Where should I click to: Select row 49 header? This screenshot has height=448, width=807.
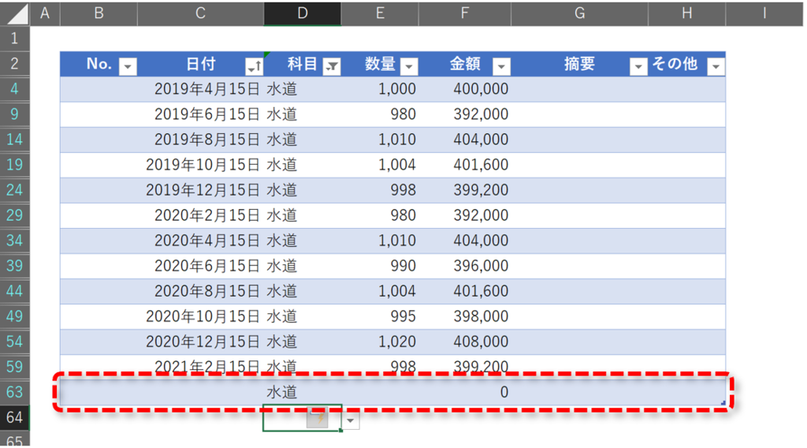pyautogui.click(x=14, y=316)
